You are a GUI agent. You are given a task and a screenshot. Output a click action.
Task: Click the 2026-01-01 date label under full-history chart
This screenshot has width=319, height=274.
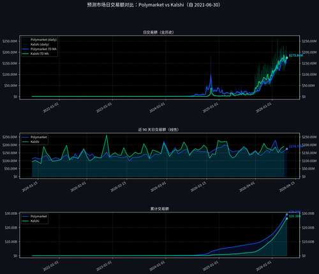263,108
